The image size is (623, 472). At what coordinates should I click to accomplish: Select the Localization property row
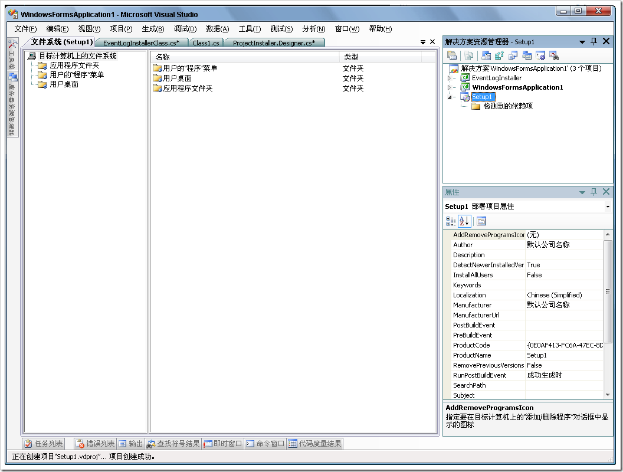[527, 295]
